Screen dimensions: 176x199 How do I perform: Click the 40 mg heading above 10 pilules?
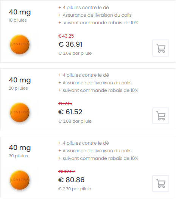(x=20, y=12)
